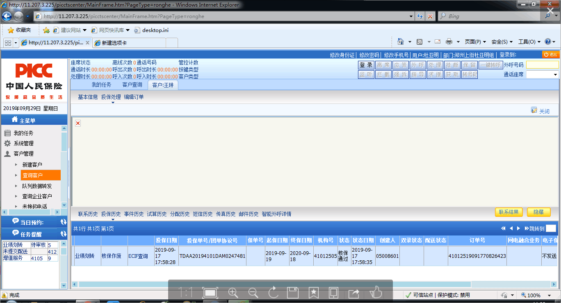Go to next page of results
This screenshot has width=561, height=303.
tap(518, 228)
